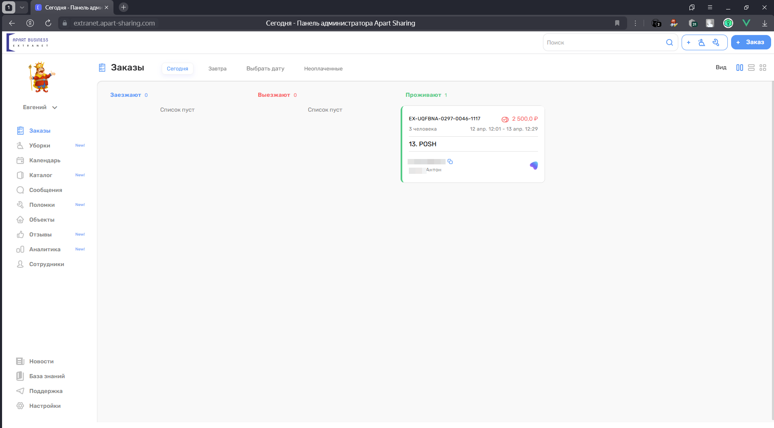Click the blue Заказ button
774x428 pixels.
(x=750, y=42)
